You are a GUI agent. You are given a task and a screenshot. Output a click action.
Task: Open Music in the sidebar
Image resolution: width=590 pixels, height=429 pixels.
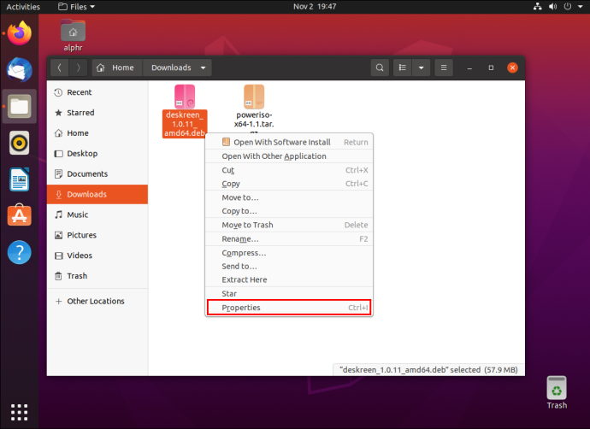(97, 214)
